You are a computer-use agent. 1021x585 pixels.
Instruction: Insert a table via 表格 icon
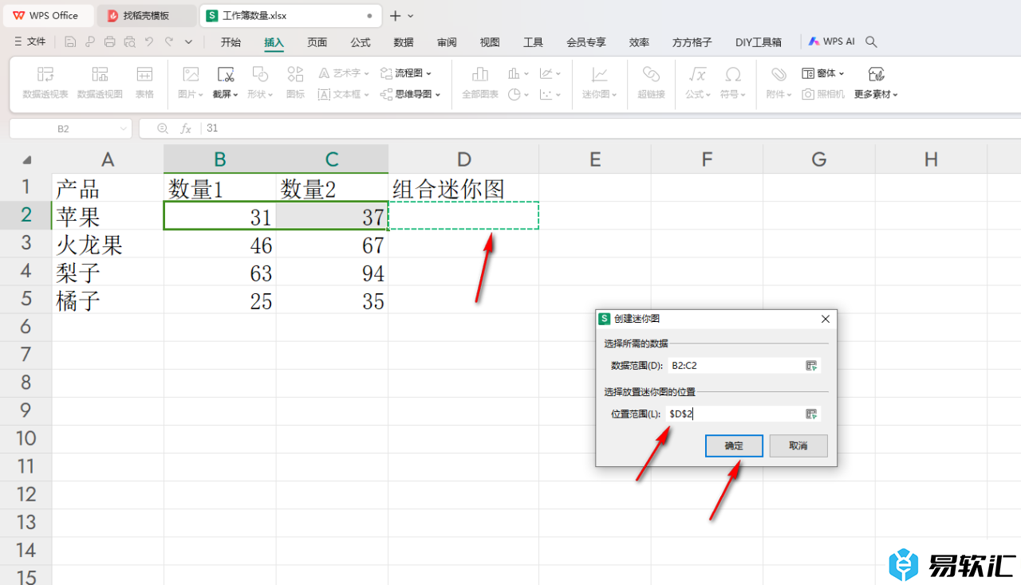(x=144, y=75)
